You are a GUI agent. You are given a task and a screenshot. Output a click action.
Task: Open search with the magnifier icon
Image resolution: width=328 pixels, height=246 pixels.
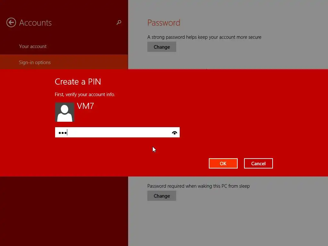[x=119, y=22]
